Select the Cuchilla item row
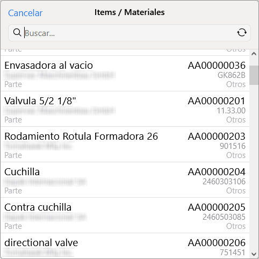 pos(125,180)
